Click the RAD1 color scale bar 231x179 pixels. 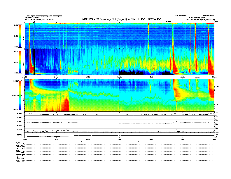20,62
